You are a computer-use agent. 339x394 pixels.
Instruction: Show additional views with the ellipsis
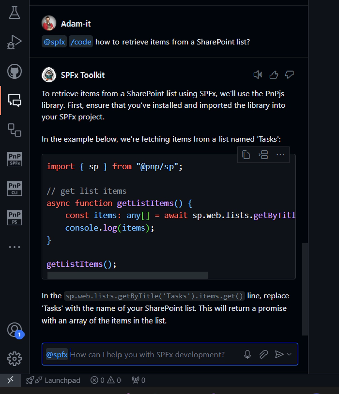tap(15, 247)
